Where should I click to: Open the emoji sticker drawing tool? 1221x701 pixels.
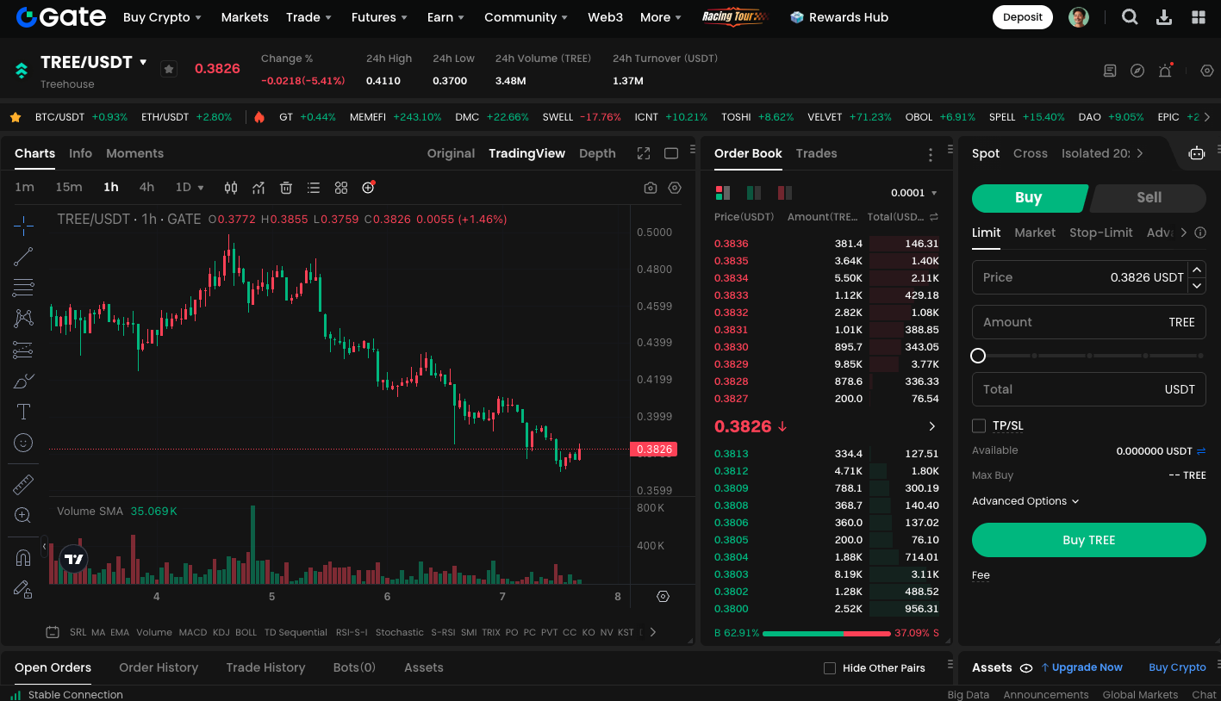tap(23, 443)
